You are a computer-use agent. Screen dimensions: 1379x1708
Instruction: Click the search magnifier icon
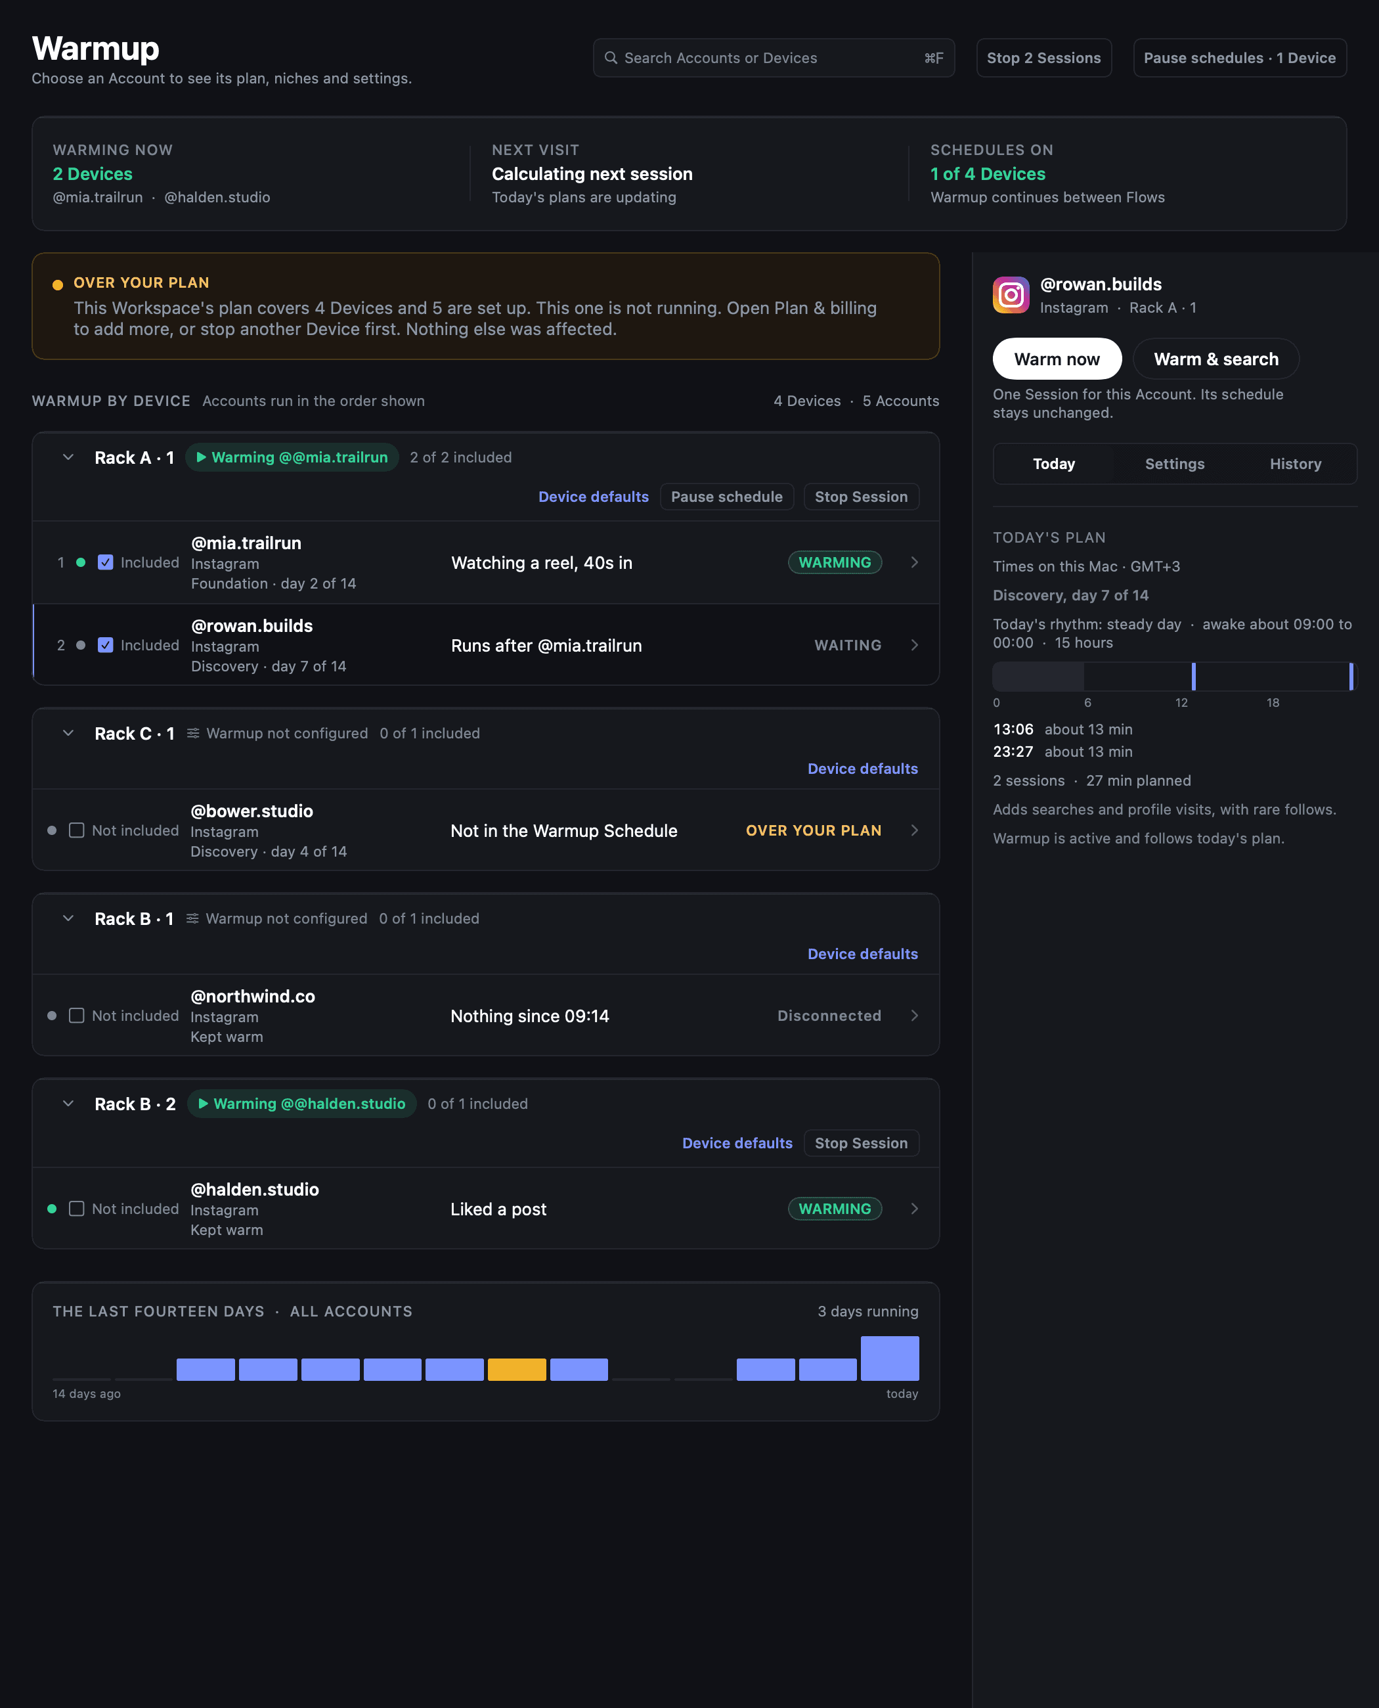(611, 58)
